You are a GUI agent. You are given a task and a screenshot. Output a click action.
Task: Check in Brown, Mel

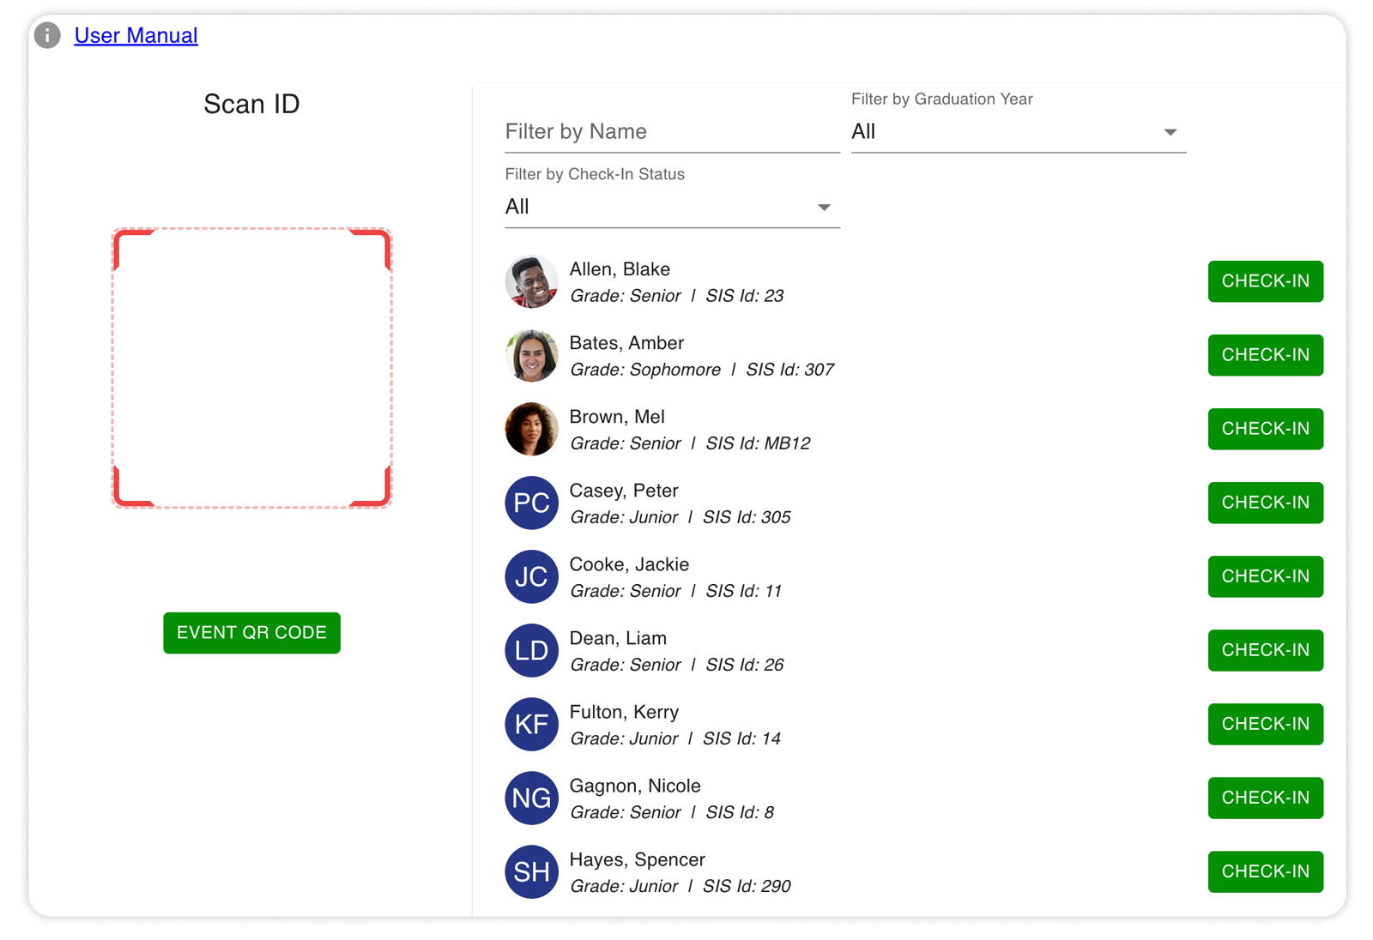tap(1265, 429)
